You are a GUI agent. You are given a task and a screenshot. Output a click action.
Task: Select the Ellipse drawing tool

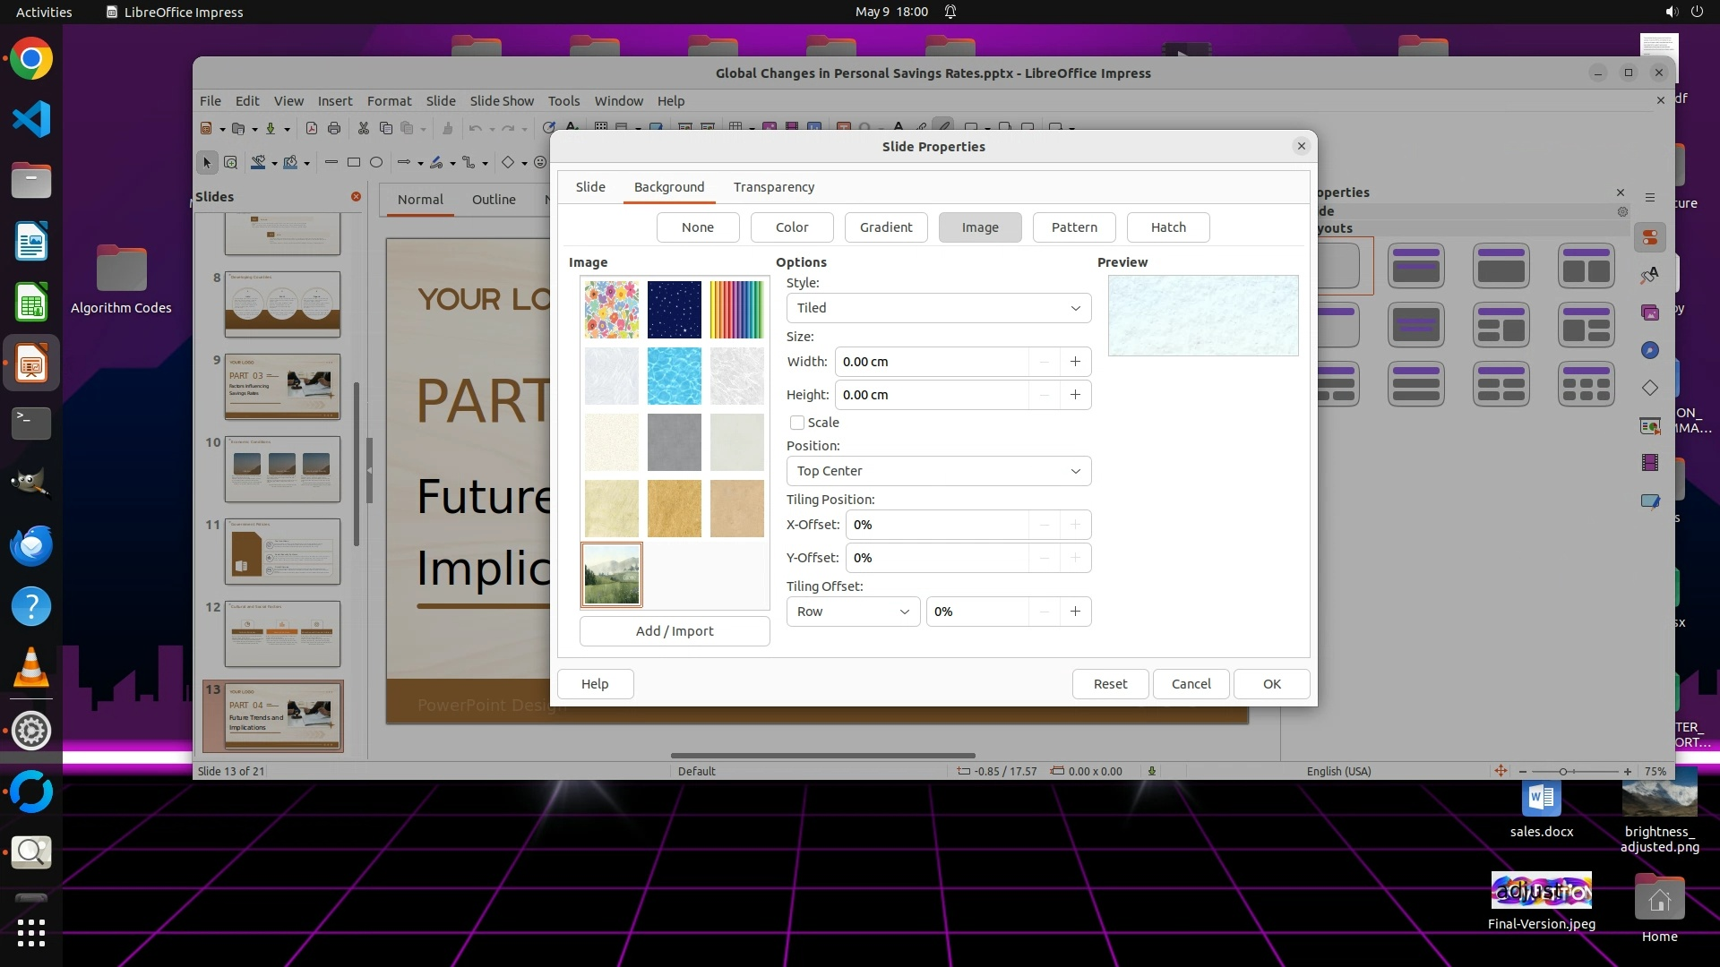[x=376, y=162]
